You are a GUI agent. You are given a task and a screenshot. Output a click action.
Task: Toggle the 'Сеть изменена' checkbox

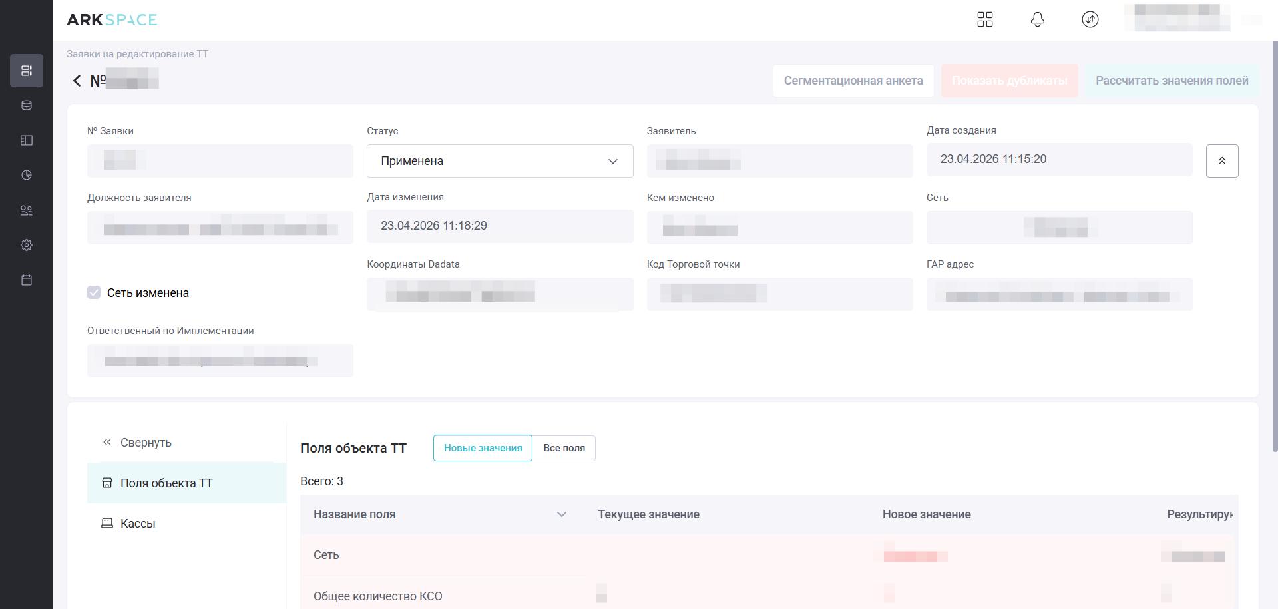(x=94, y=293)
